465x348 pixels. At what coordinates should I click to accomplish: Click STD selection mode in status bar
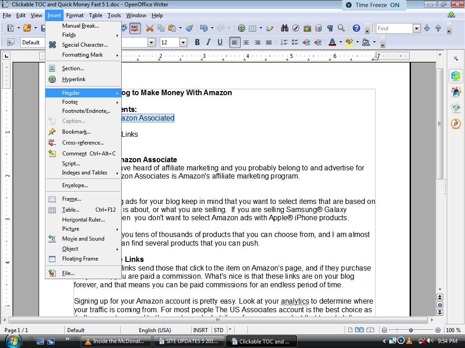click(x=218, y=330)
